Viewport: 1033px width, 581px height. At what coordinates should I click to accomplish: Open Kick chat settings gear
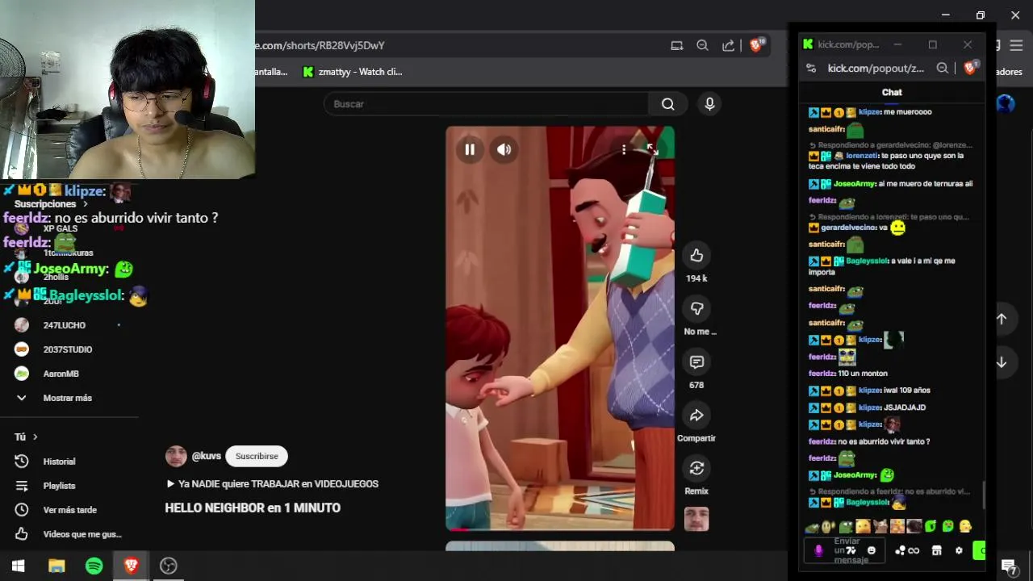(x=959, y=550)
